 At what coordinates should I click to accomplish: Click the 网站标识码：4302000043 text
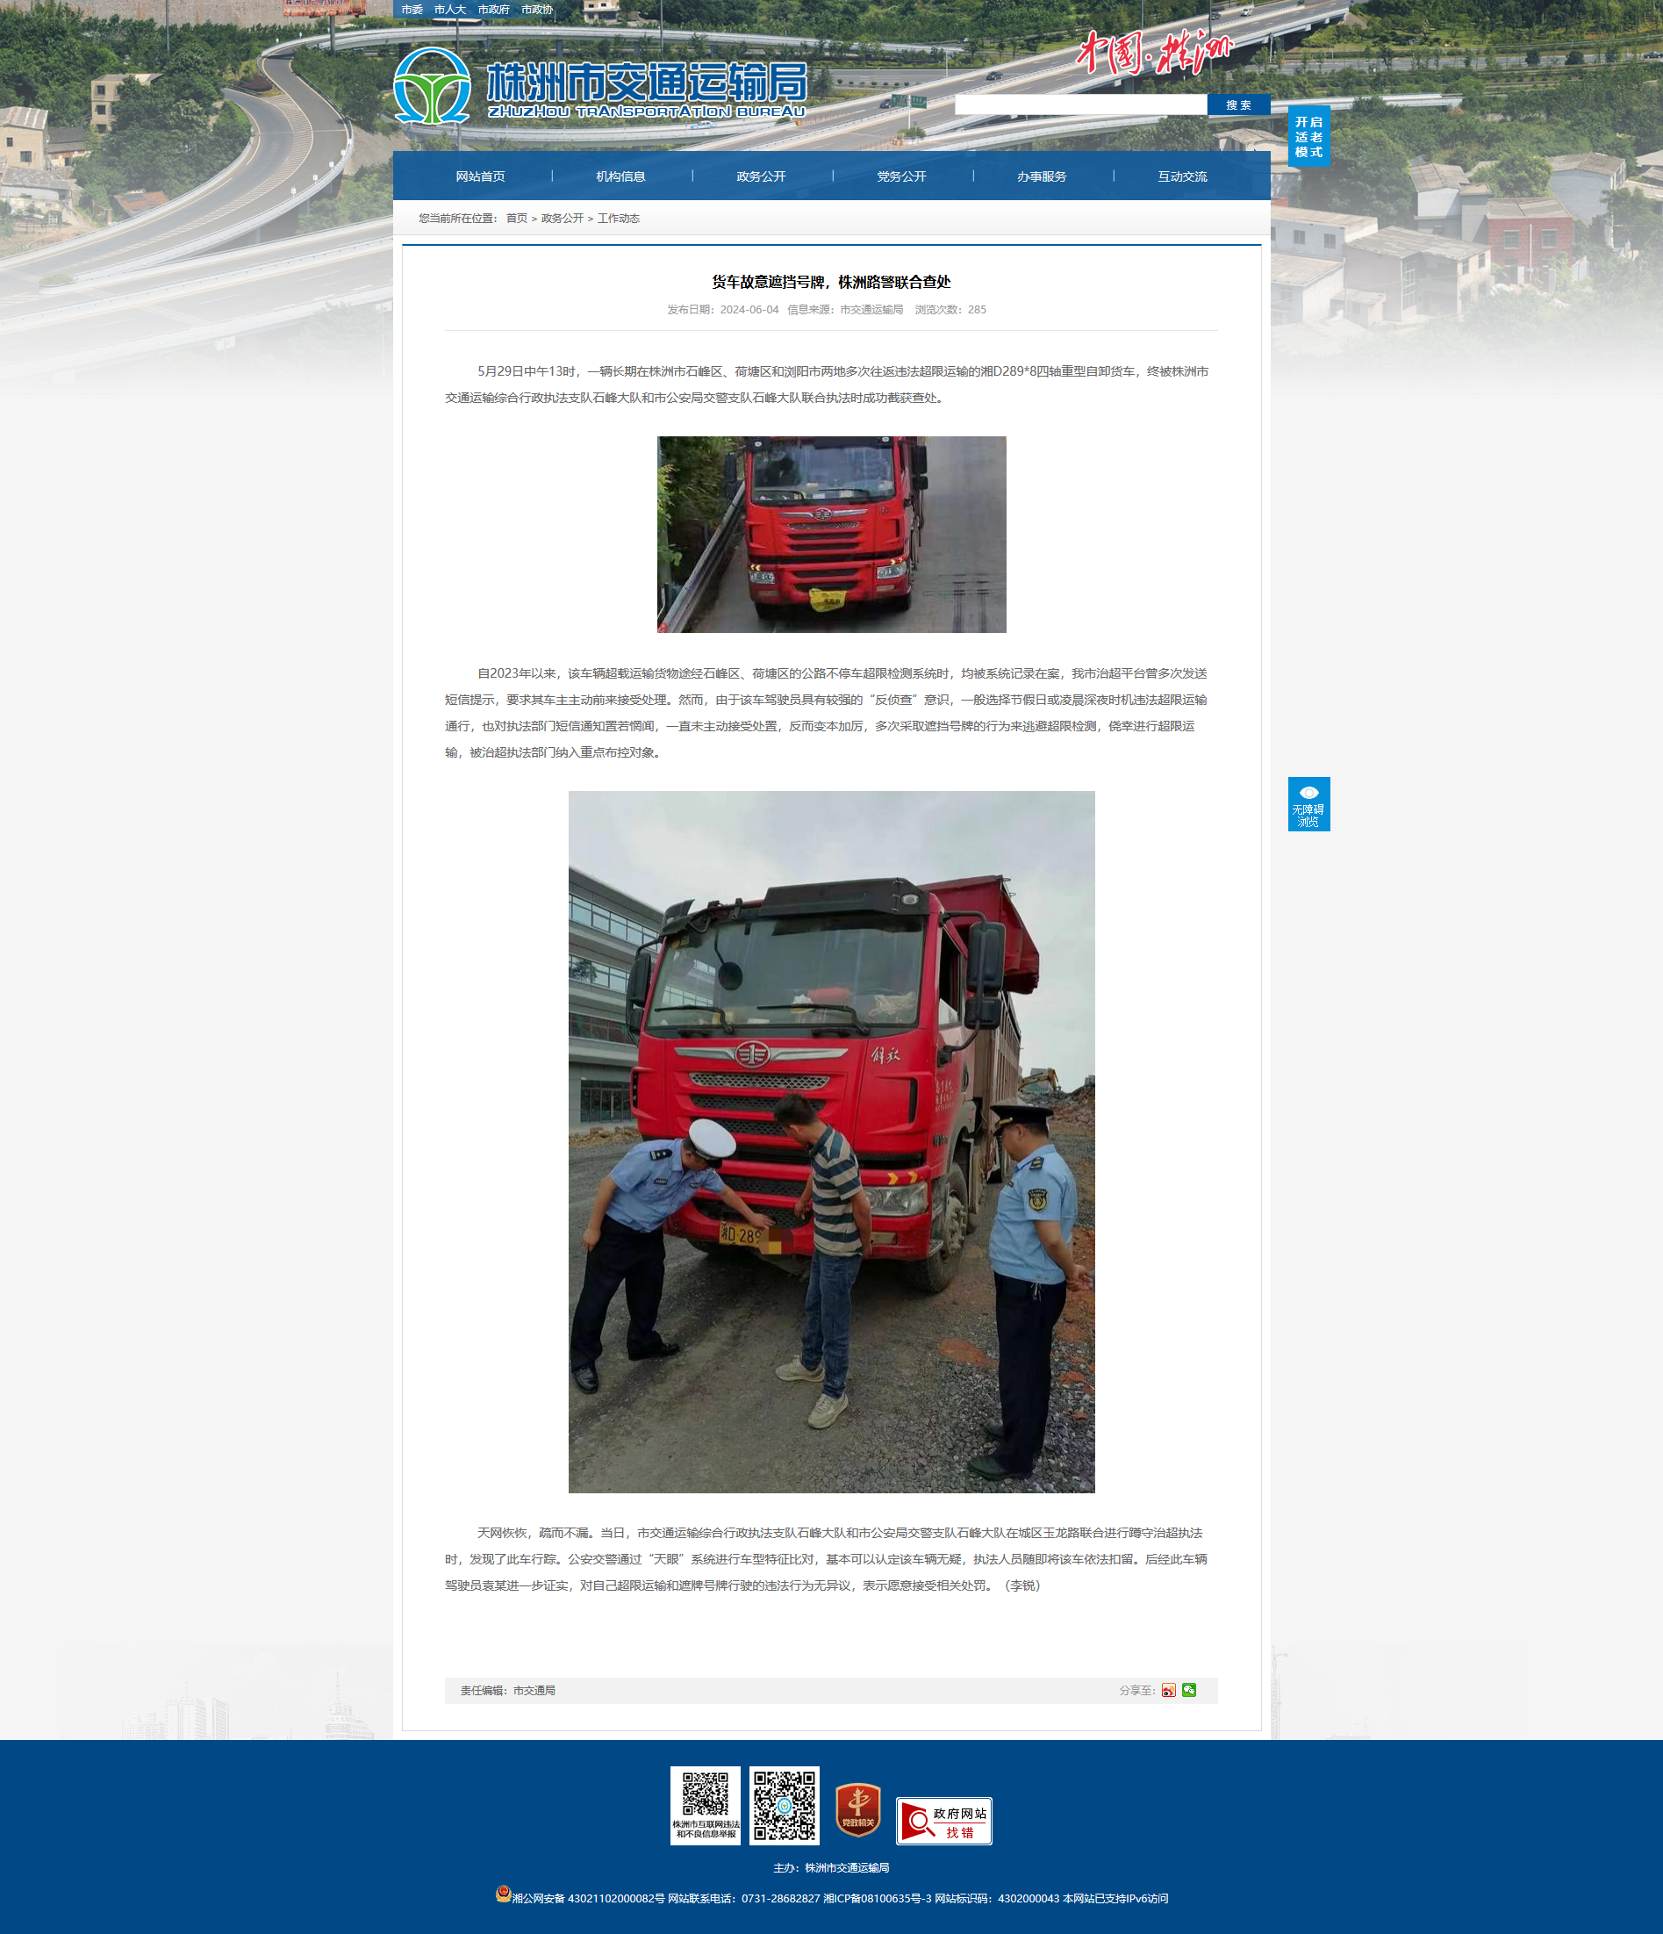click(997, 1899)
